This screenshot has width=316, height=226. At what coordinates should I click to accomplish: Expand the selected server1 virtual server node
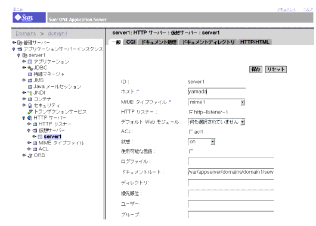(x=34, y=137)
